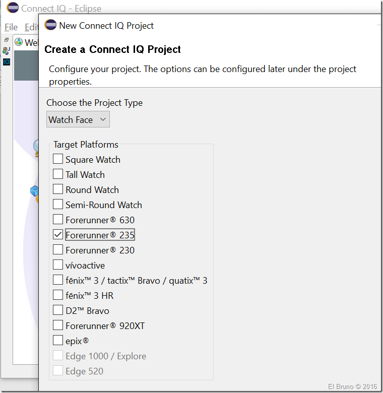The height and width of the screenshot is (393, 383).
Task: Check the fēnix 3 HR checkbox
Action: (x=58, y=296)
